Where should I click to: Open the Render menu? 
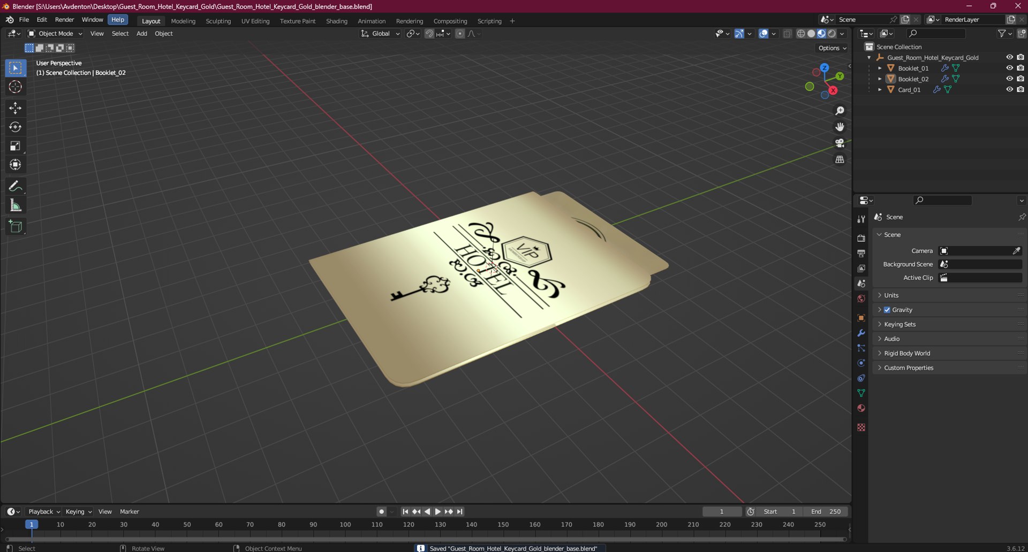point(64,20)
